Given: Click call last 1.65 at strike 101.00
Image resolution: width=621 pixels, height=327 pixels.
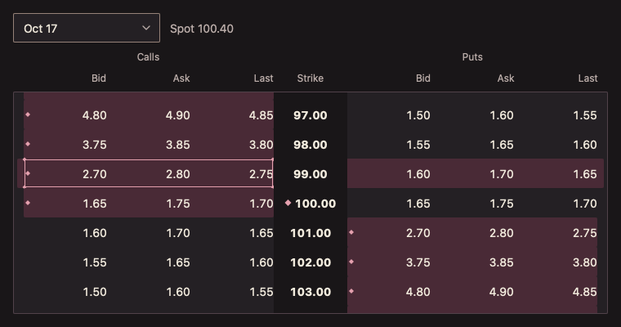Looking at the screenshot, I should click(x=261, y=233).
